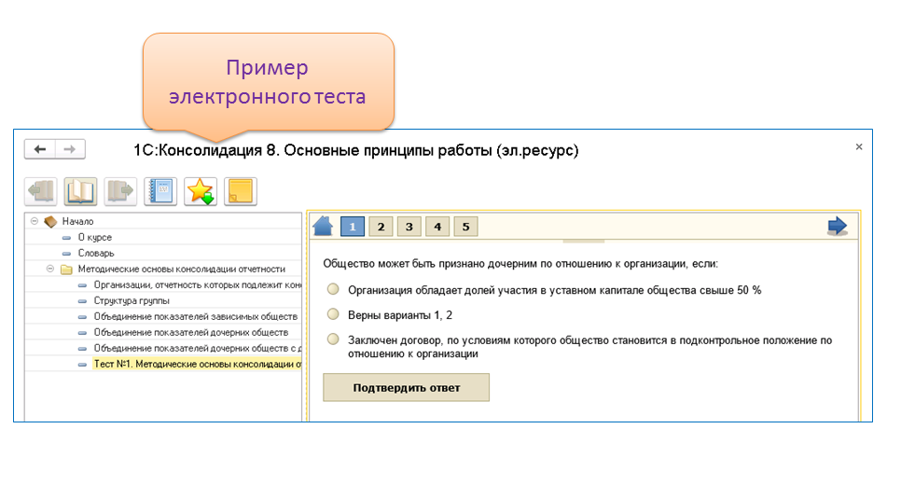The width and height of the screenshot is (901, 498).
Task: Click the back navigation arrow button
Action: 40,149
